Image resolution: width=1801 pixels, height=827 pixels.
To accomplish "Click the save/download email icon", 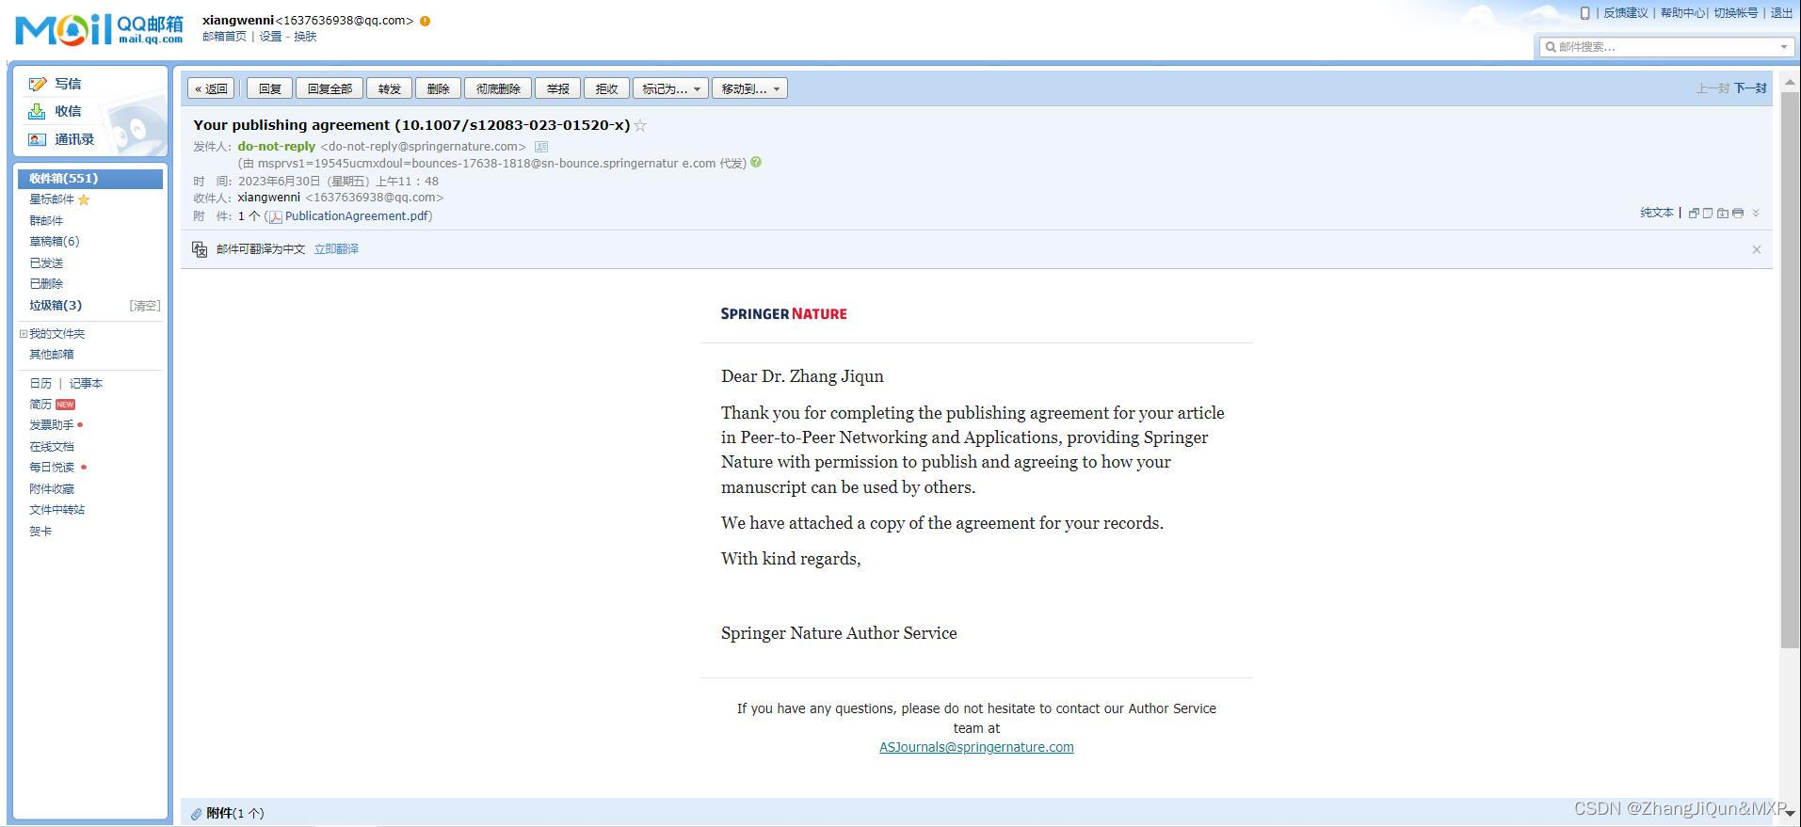I will 1723,214.
